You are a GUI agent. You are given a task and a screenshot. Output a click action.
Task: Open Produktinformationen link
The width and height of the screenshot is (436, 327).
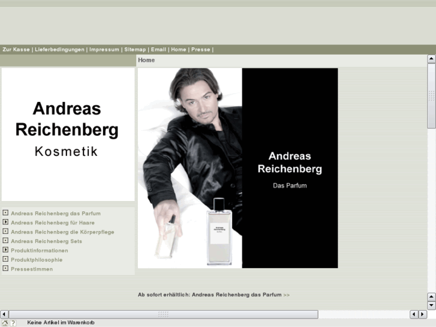[x=40, y=250]
